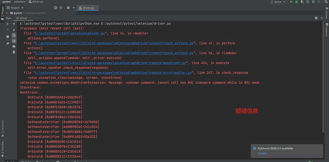The image size is (329, 162).
Task: Toggle soft-wrap in the console
Action: 14,35
